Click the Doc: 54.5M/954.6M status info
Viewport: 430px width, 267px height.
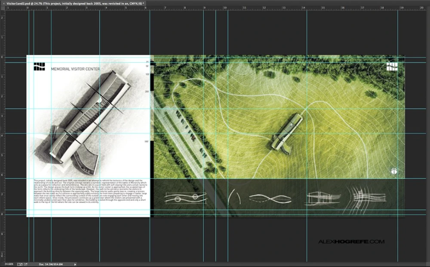tap(51, 264)
